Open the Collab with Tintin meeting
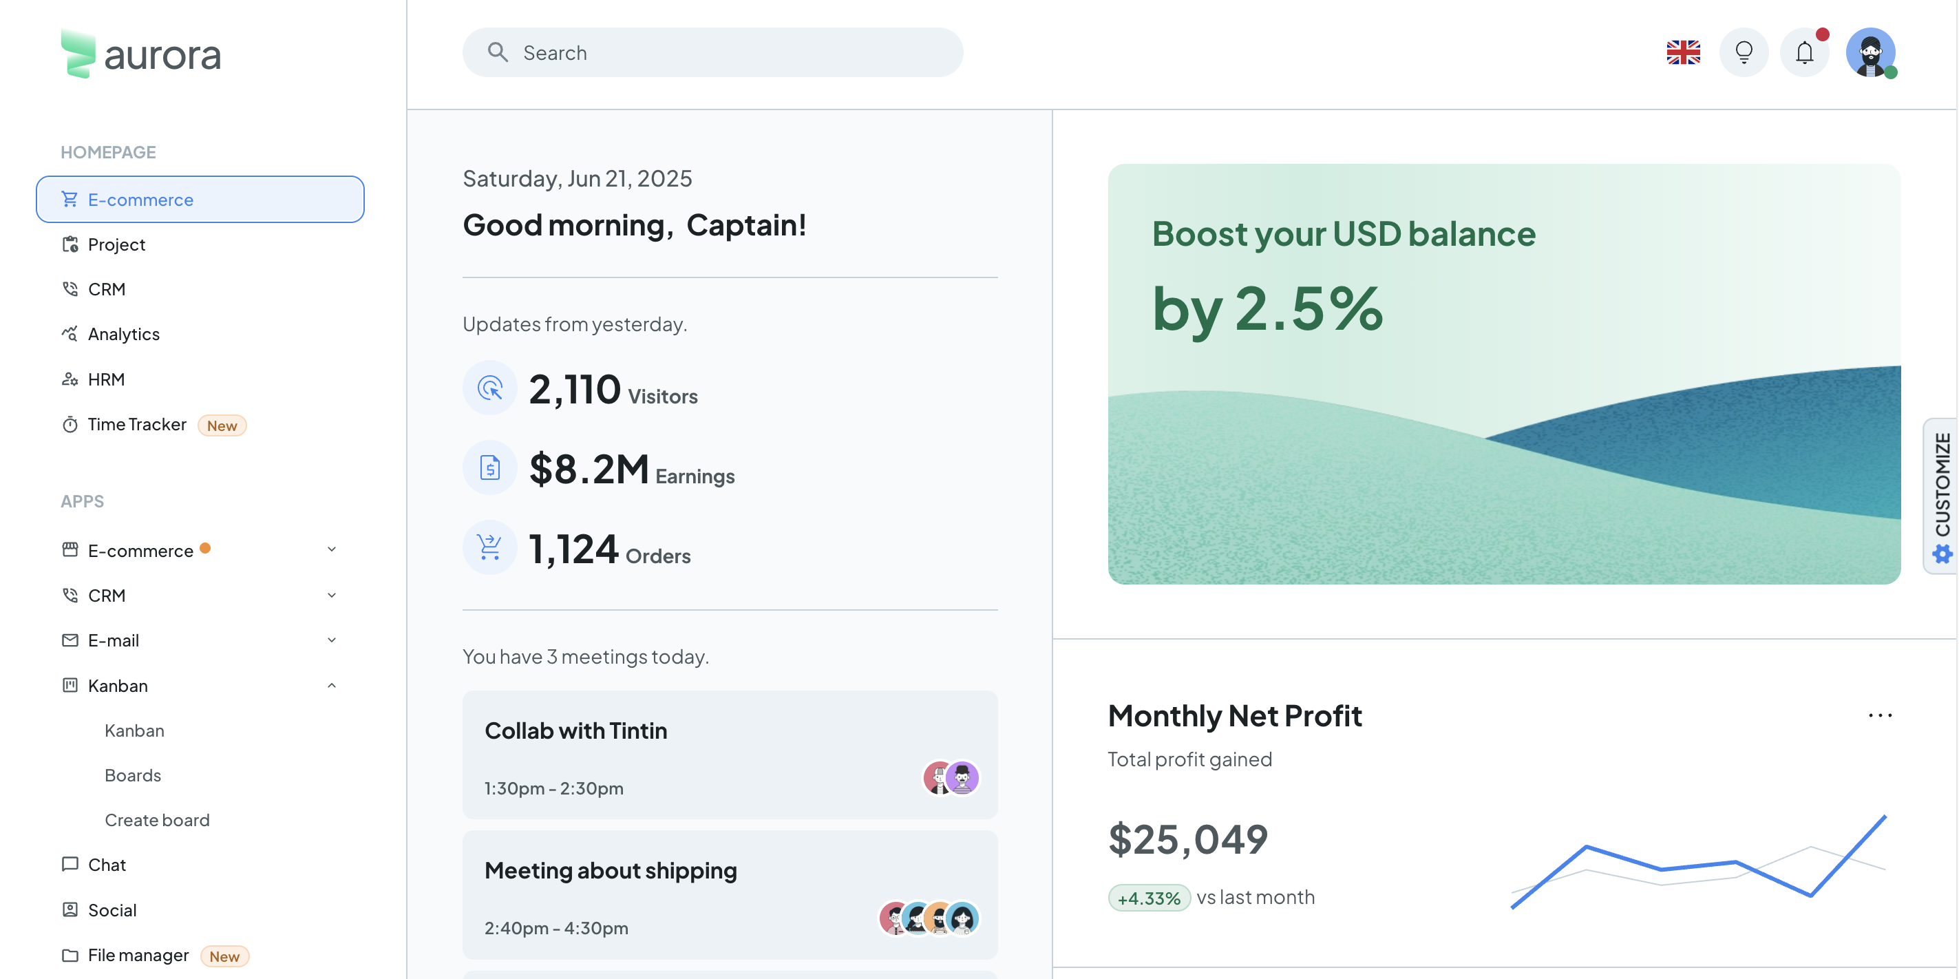The width and height of the screenshot is (1959, 979). (x=730, y=755)
